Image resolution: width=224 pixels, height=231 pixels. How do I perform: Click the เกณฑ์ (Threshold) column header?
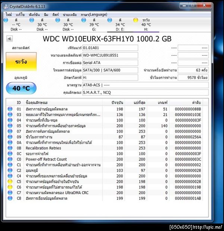click(158, 102)
